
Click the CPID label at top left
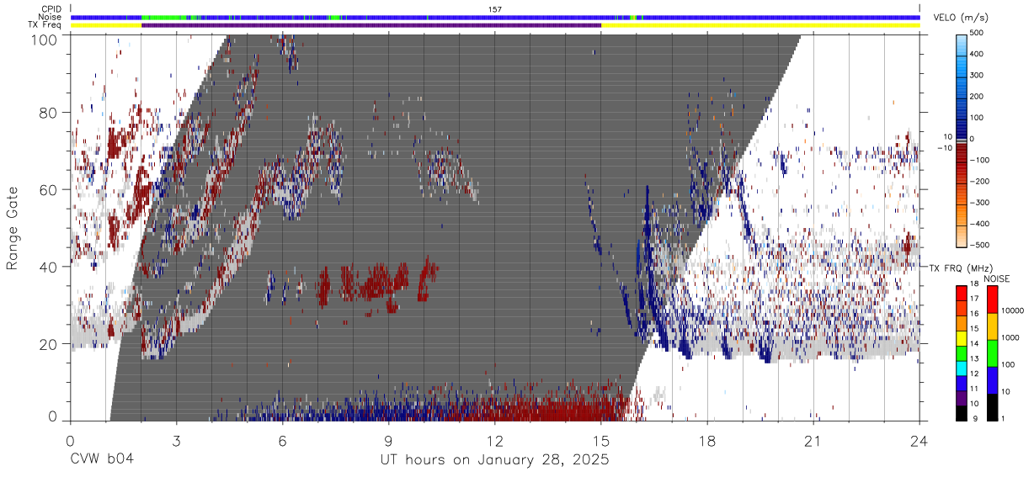click(x=52, y=9)
